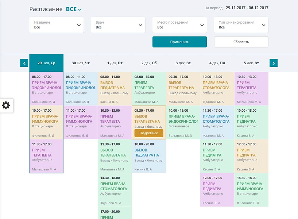The image size is (298, 219).
Task: Choose the 5 Дек, Вт day header
Action: 251,63
